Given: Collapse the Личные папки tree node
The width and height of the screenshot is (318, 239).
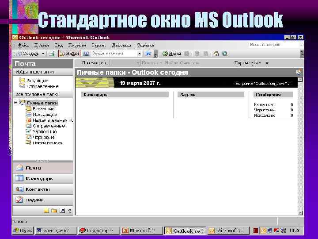Looking at the screenshot, I should click(x=15, y=103).
